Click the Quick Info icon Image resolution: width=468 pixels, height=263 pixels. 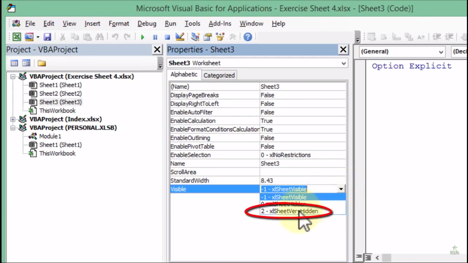click(396, 37)
